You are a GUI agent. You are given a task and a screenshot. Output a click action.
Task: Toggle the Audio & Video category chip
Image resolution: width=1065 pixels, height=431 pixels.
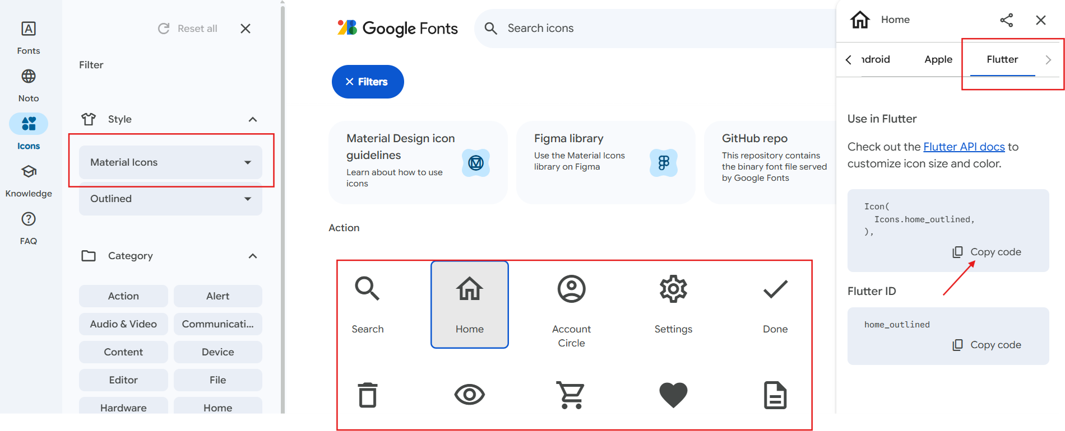(123, 324)
